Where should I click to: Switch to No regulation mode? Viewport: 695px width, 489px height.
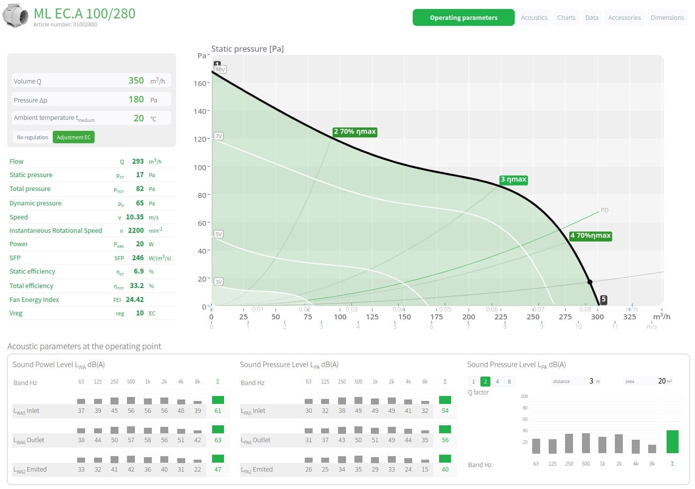coord(32,137)
